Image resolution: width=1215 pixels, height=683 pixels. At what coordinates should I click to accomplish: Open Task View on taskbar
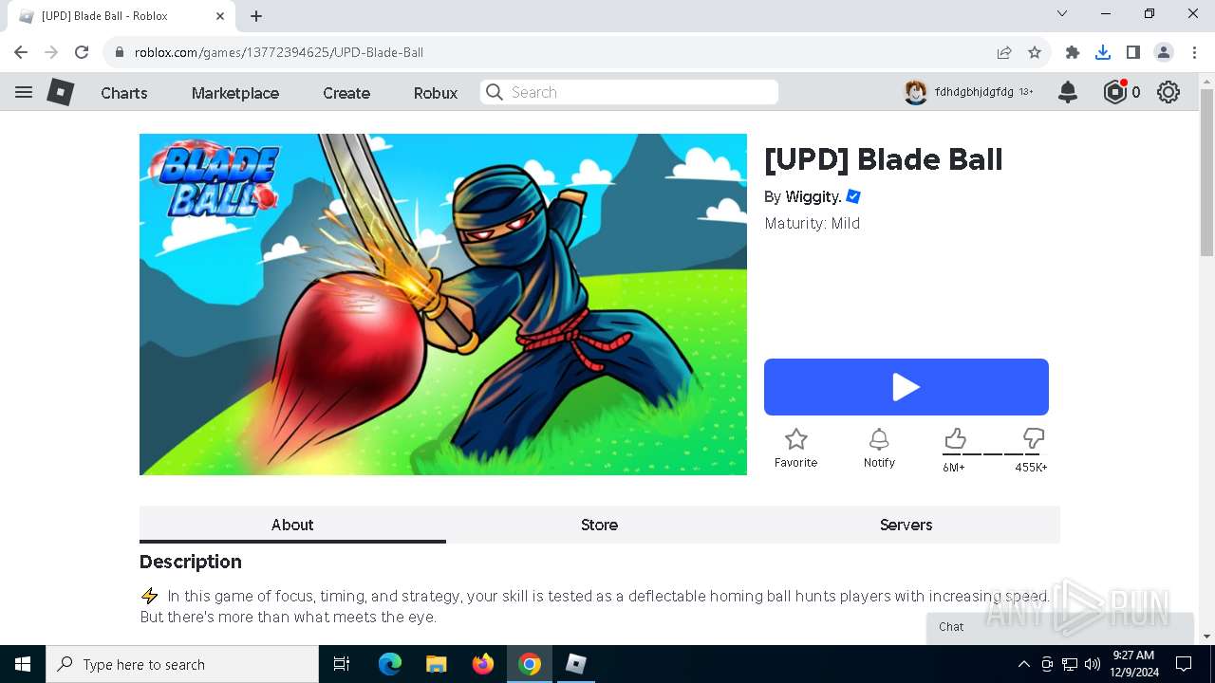tap(342, 664)
